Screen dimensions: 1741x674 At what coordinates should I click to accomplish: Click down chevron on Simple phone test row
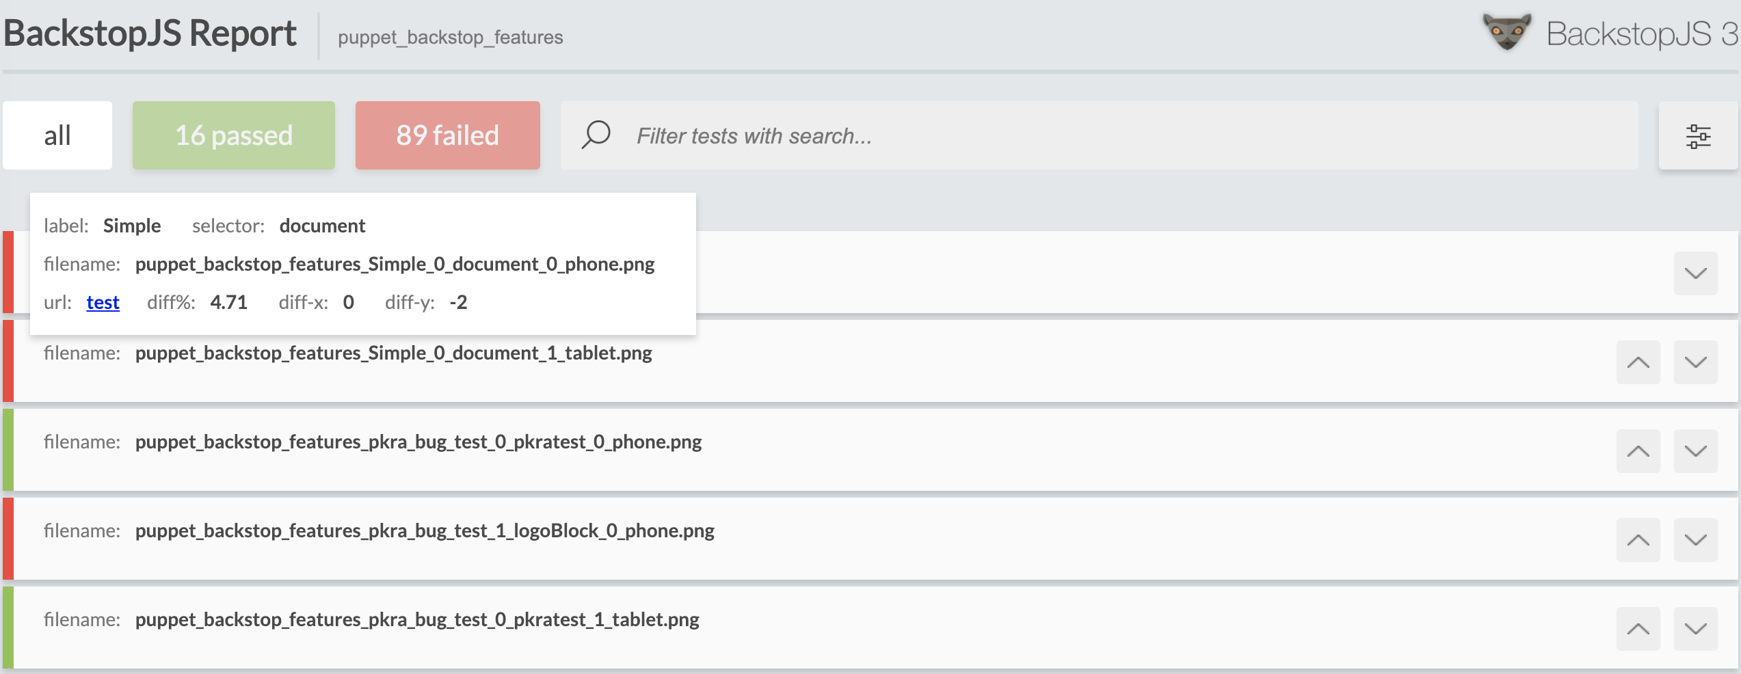(1695, 273)
